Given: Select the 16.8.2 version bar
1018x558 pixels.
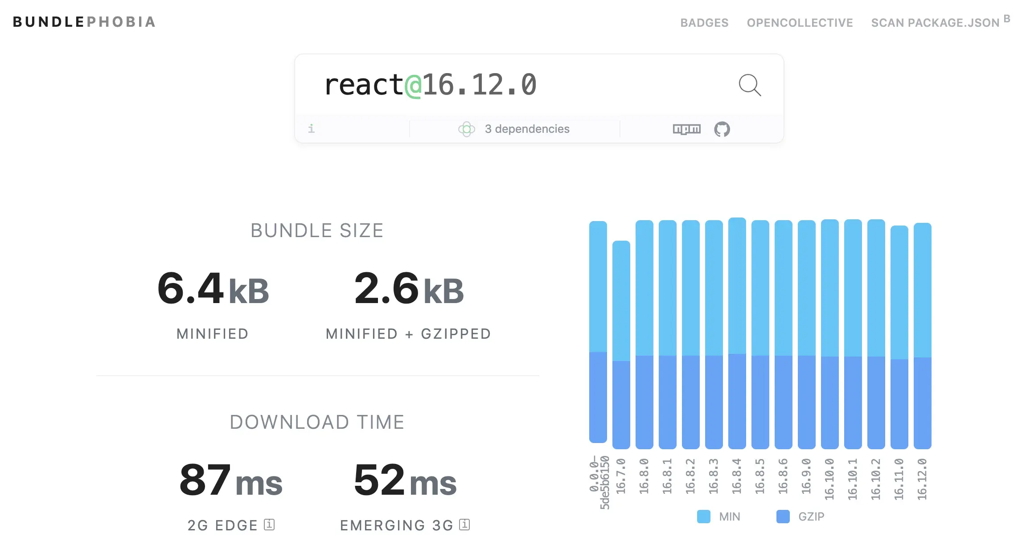Looking at the screenshot, I should tap(691, 335).
